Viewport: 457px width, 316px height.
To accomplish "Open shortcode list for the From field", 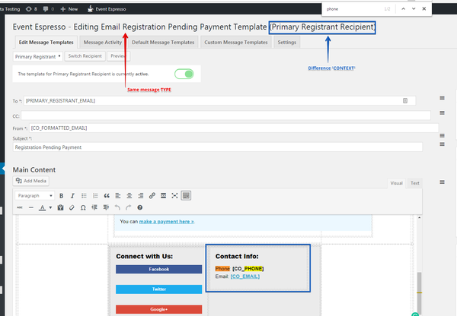I will click(x=442, y=136).
